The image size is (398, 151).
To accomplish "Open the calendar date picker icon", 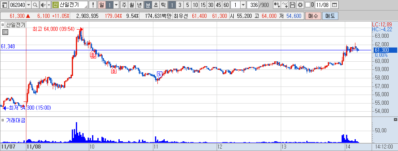I will point(335,5).
